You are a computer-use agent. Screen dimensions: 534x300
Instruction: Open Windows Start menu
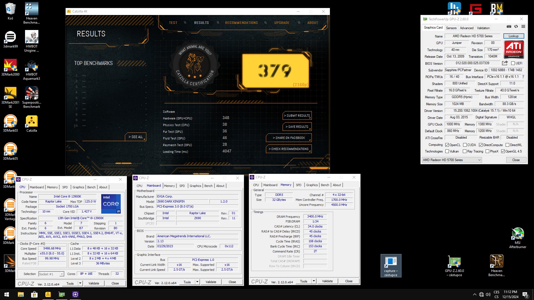7,294
